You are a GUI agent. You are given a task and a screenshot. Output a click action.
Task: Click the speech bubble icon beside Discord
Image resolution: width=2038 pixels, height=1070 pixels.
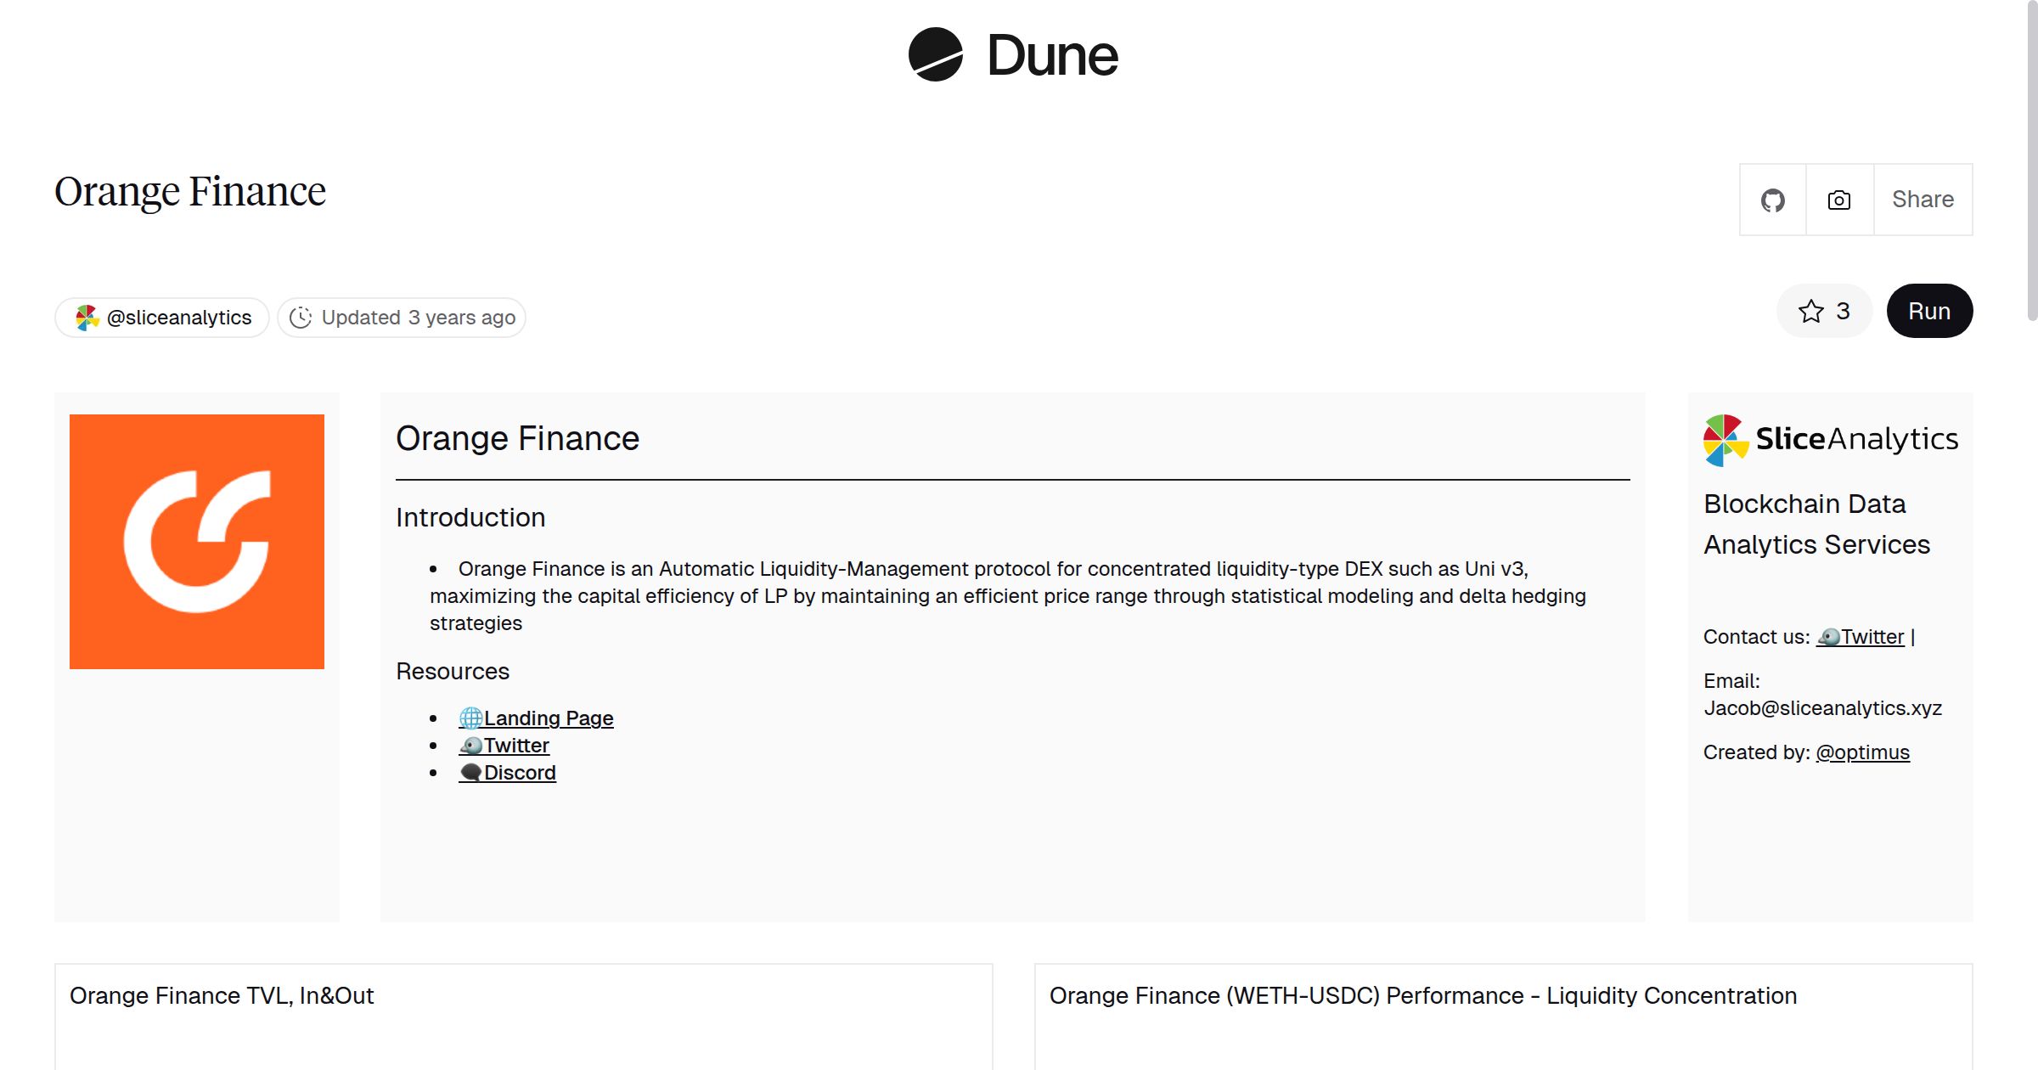(471, 772)
